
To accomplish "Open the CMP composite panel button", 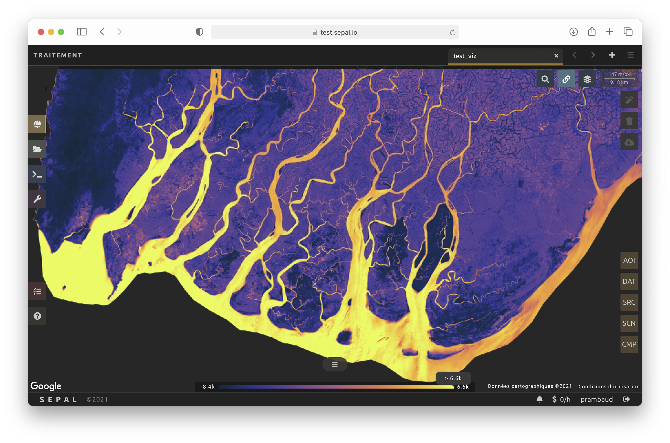I will pos(629,344).
